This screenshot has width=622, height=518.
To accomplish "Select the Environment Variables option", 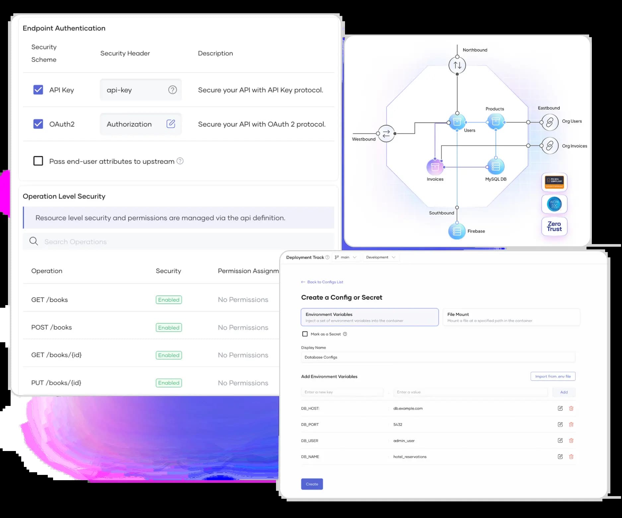I will point(370,317).
